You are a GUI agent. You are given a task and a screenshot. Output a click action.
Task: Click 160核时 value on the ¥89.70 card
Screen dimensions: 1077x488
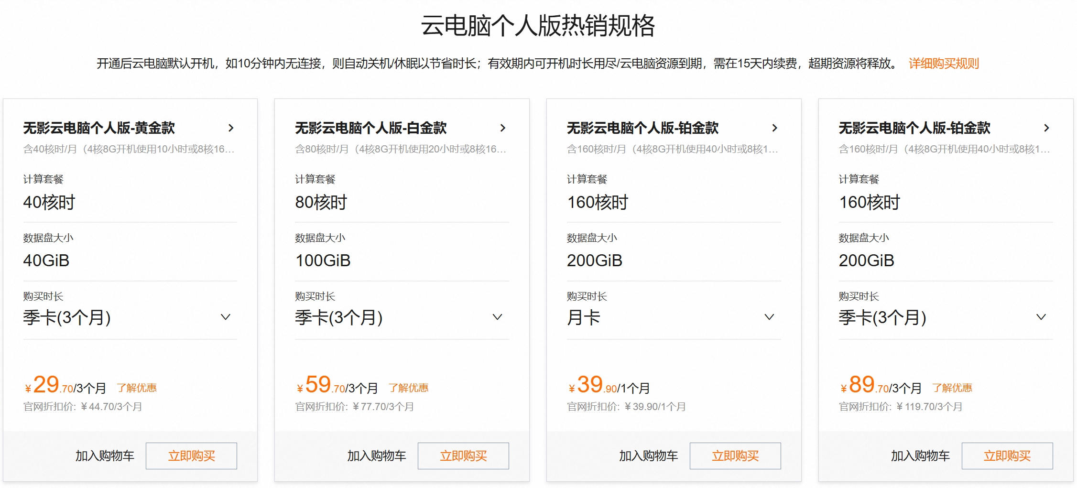pos(870,203)
